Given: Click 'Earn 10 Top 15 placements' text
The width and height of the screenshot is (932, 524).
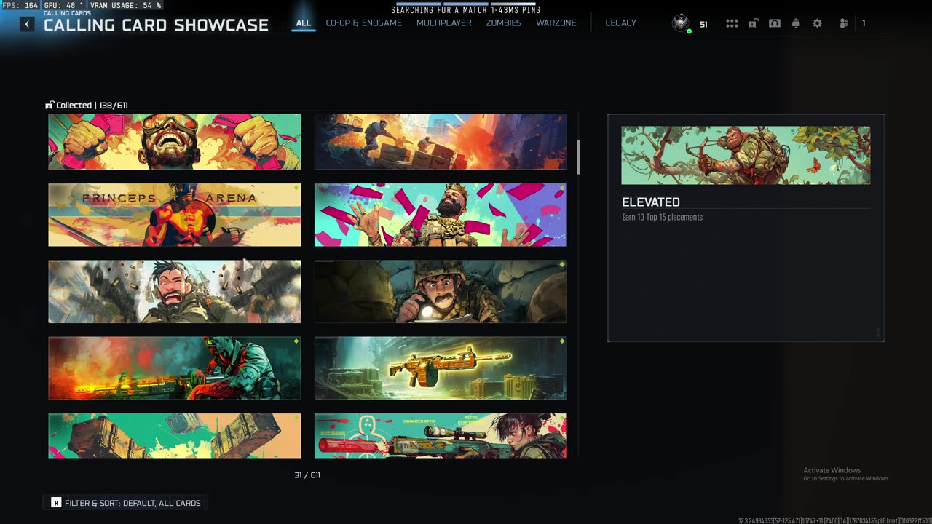Looking at the screenshot, I should [x=662, y=217].
